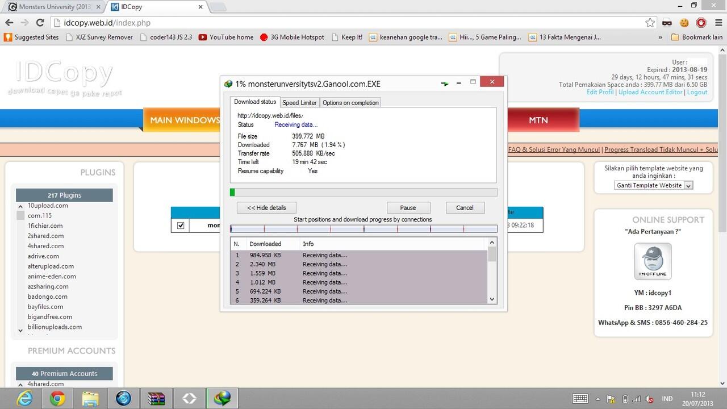Open a new Chrome tab
The height and width of the screenshot is (409, 727).
click(218, 7)
